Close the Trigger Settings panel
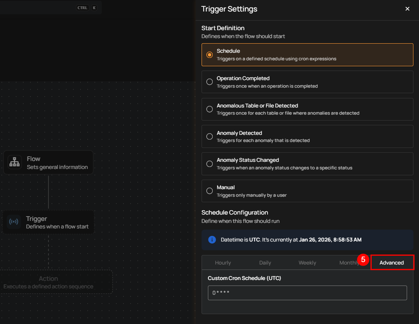This screenshot has height=324, width=419. [x=407, y=9]
